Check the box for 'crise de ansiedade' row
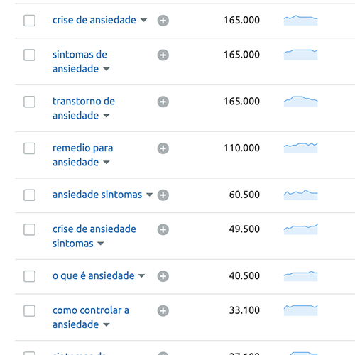 (x=29, y=21)
